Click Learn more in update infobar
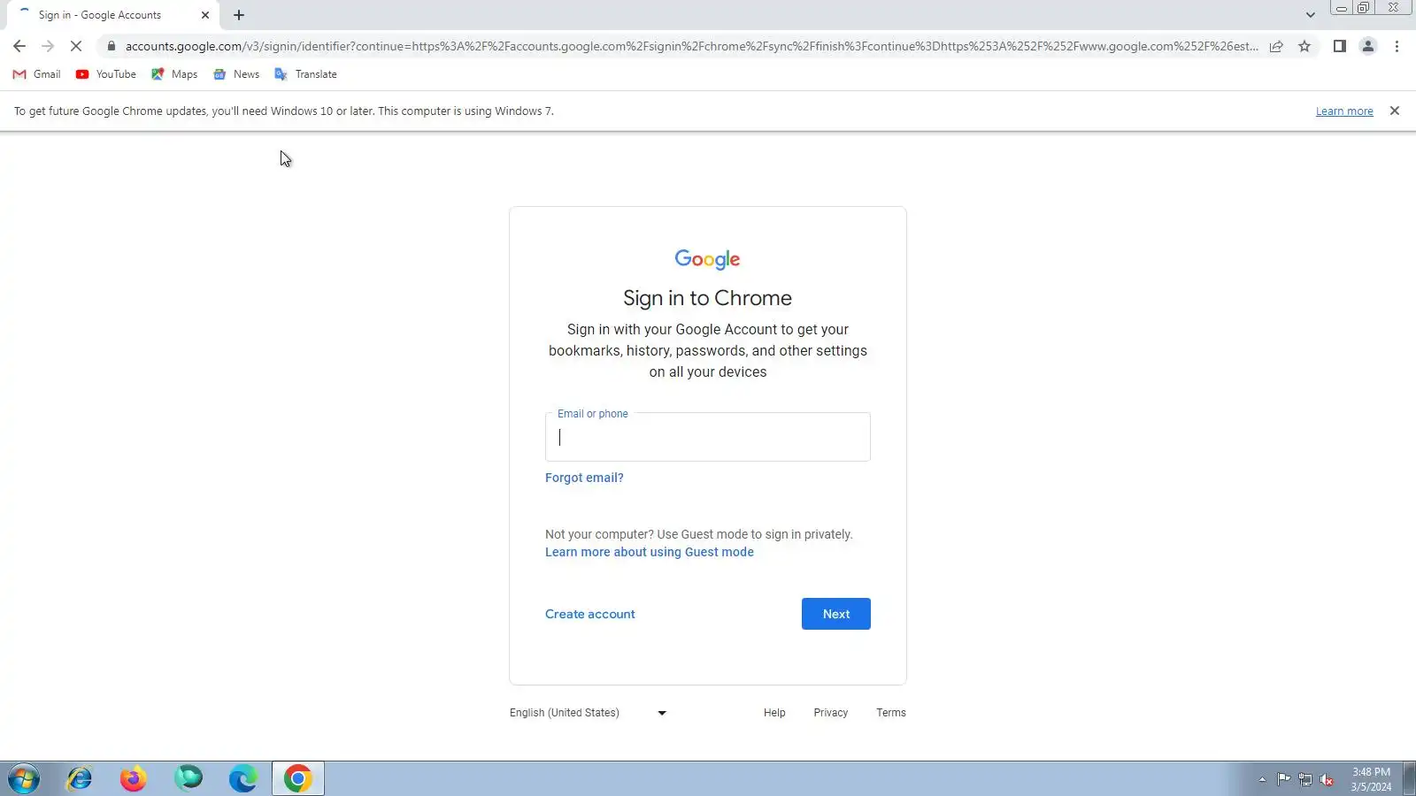Image resolution: width=1416 pixels, height=796 pixels. click(1344, 111)
